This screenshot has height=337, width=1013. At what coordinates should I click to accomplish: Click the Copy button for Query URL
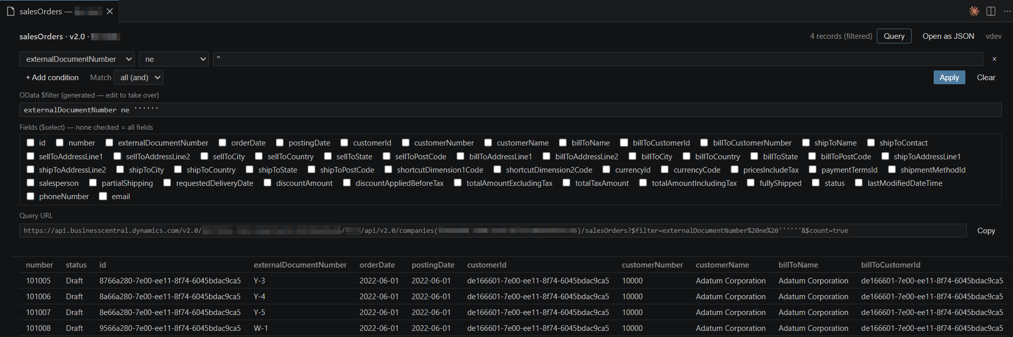986,231
